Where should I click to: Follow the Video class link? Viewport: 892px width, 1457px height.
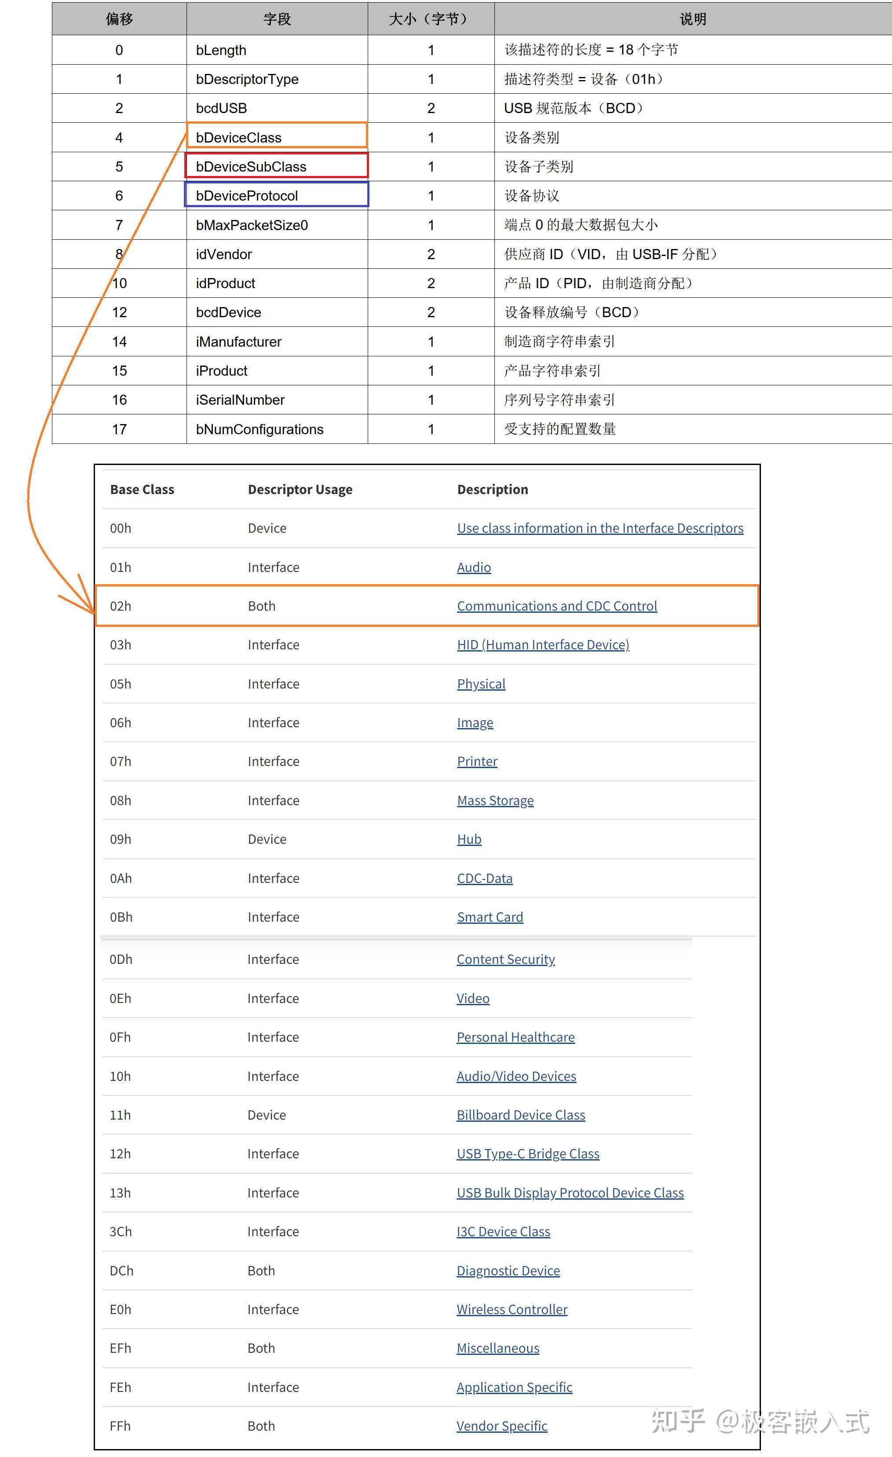[472, 998]
